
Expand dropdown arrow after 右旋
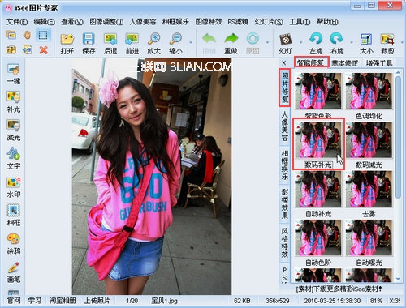click(352, 42)
